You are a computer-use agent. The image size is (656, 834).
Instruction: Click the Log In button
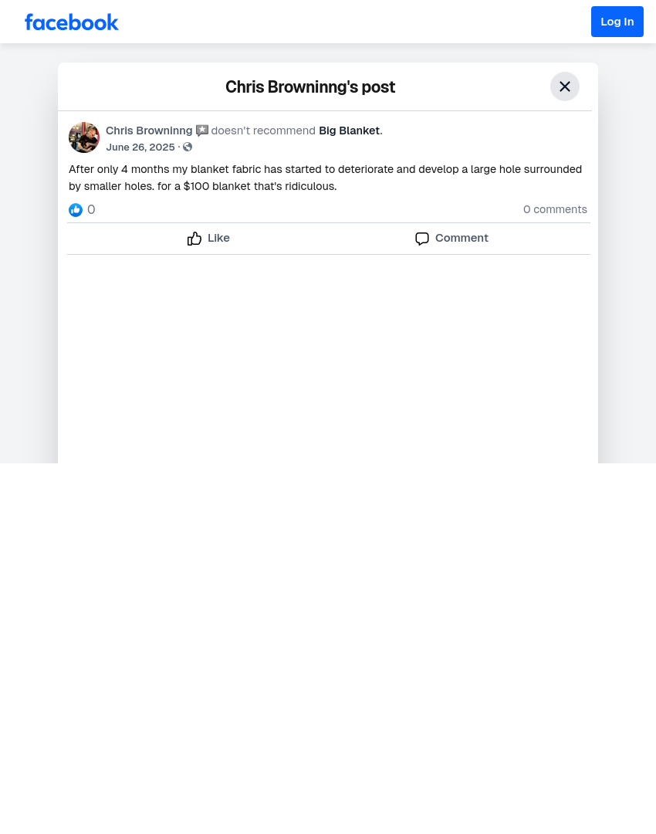coord(617,22)
